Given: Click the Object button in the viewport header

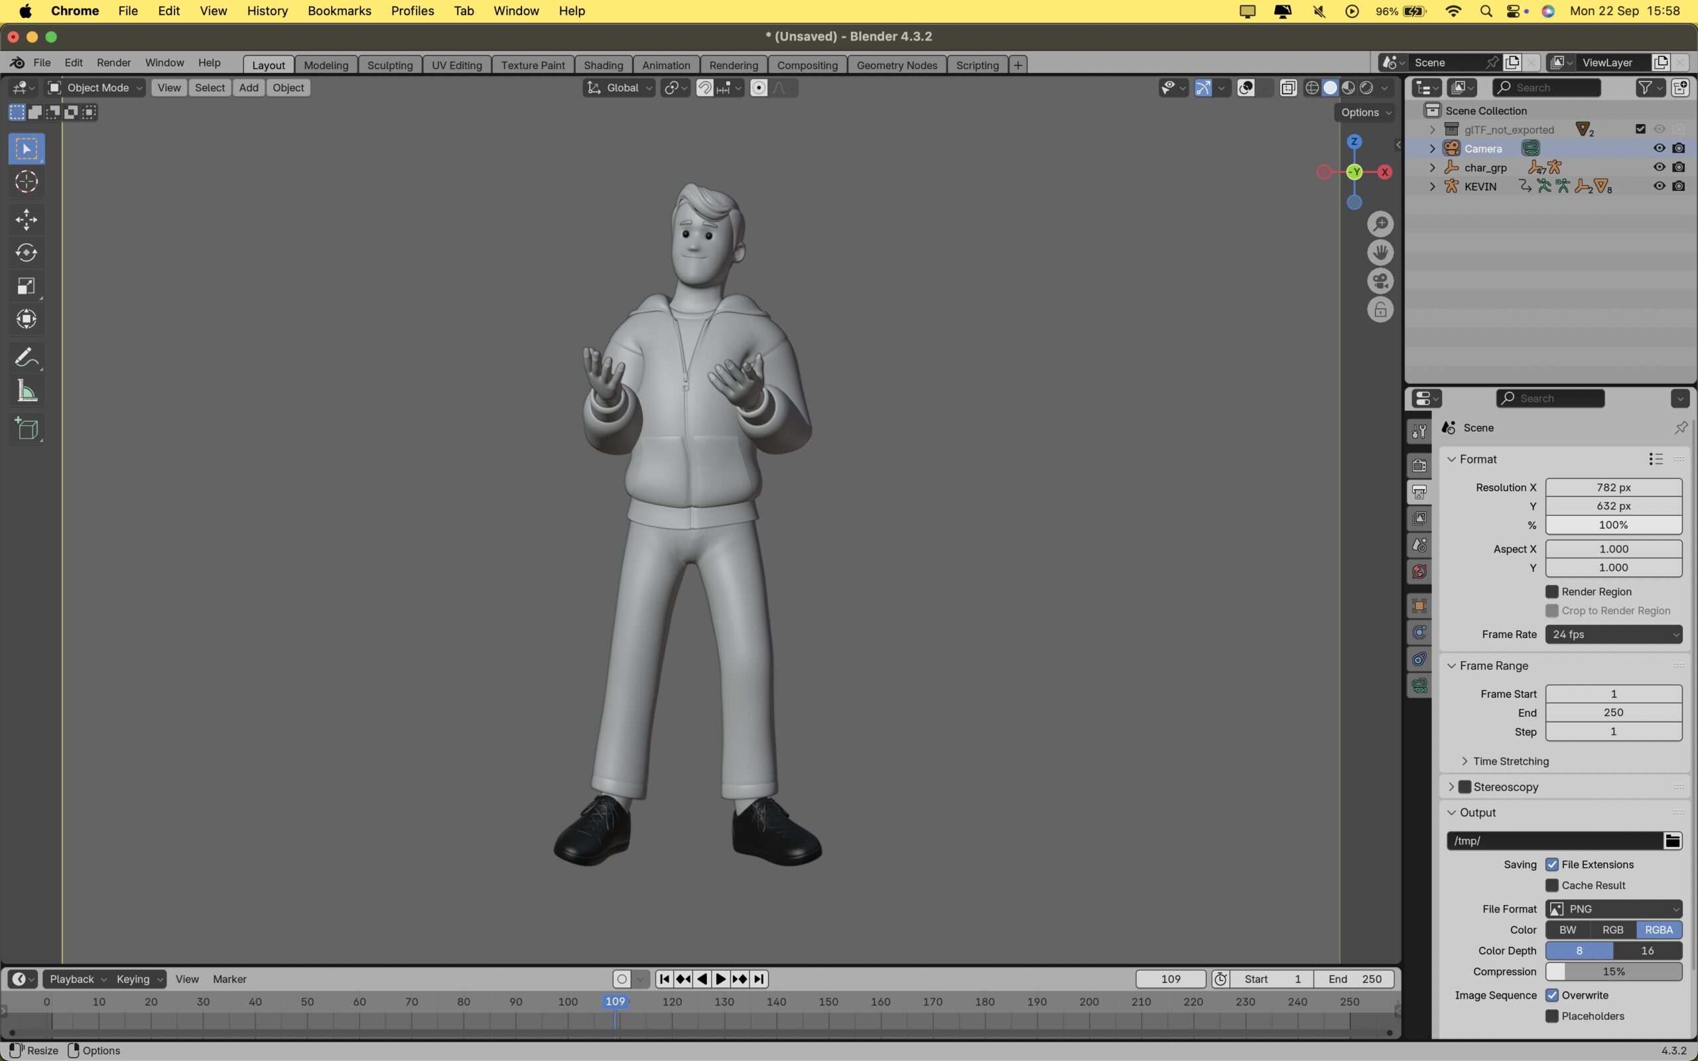Looking at the screenshot, I should pos(288,88).
